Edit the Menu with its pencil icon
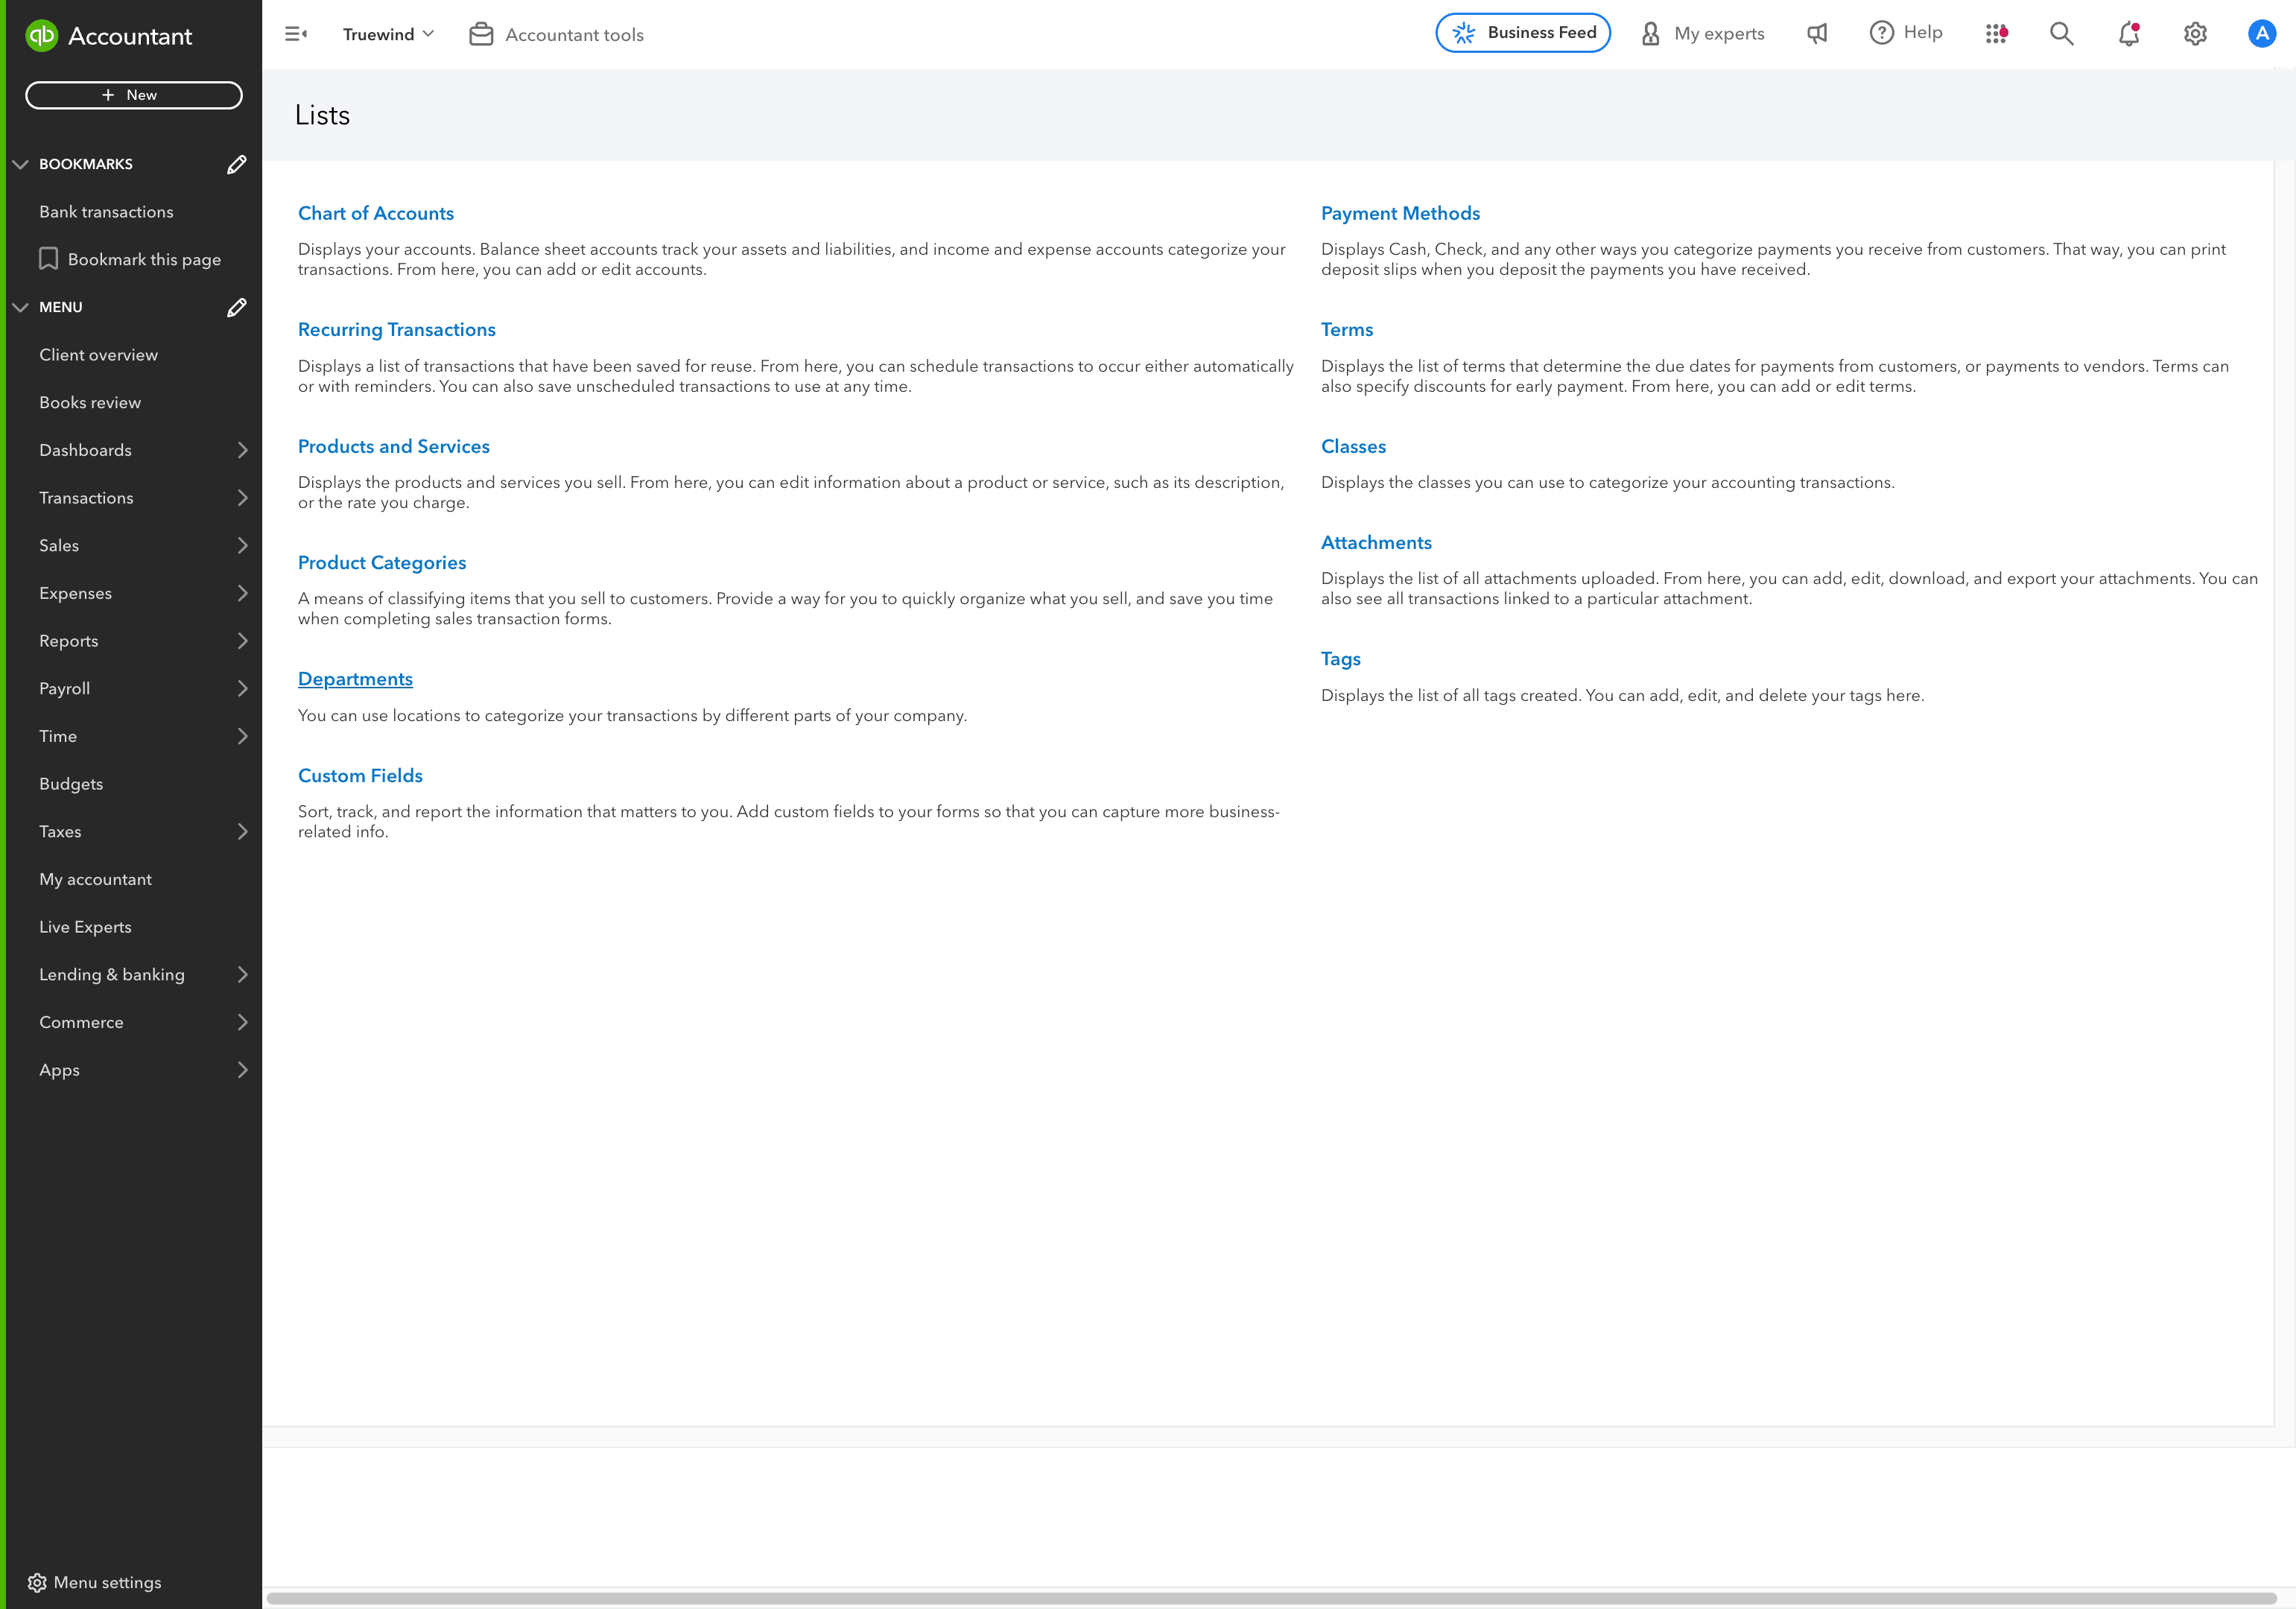 [x=236, y=307]
